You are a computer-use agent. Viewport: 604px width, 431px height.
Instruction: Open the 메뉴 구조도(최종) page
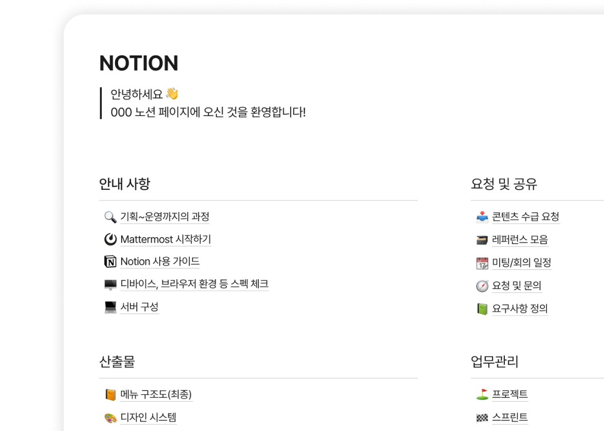click(x=156, y=395)
